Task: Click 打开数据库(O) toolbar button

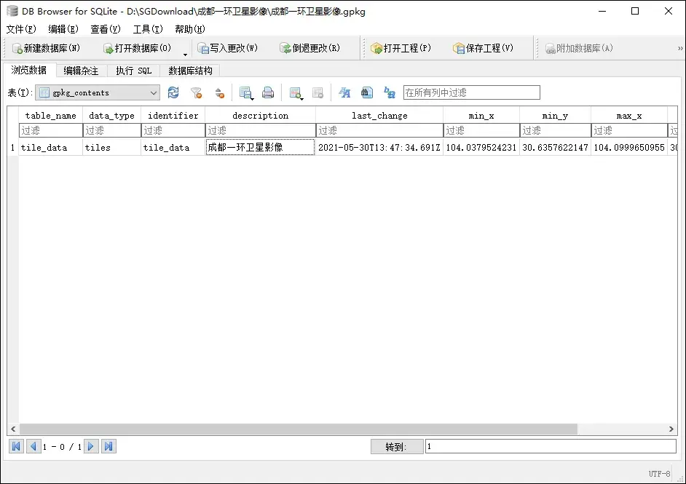Action: [x=137, y=48]
